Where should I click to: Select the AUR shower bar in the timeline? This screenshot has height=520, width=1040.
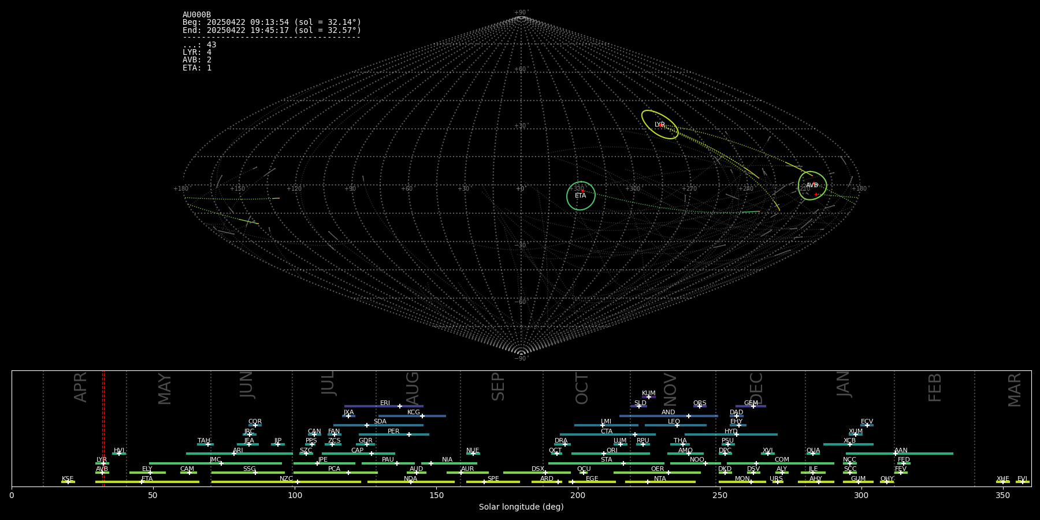[x=467, y=473]
